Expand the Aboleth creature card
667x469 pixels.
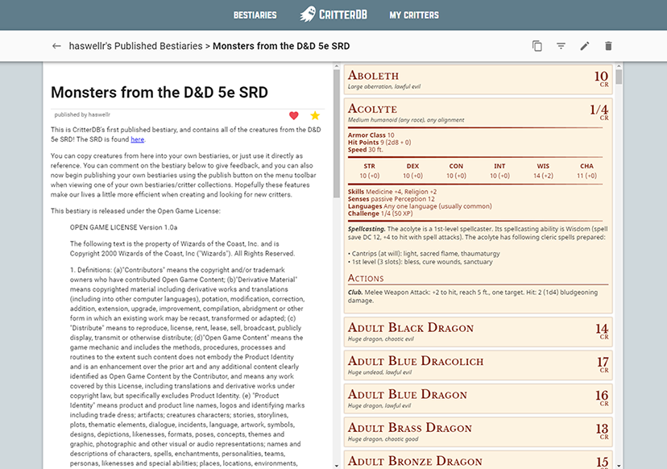[478, 80]
